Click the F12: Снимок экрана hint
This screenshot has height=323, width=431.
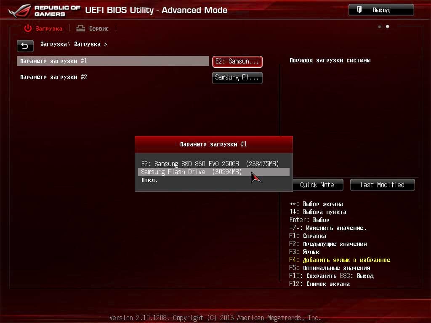[319, 284]
